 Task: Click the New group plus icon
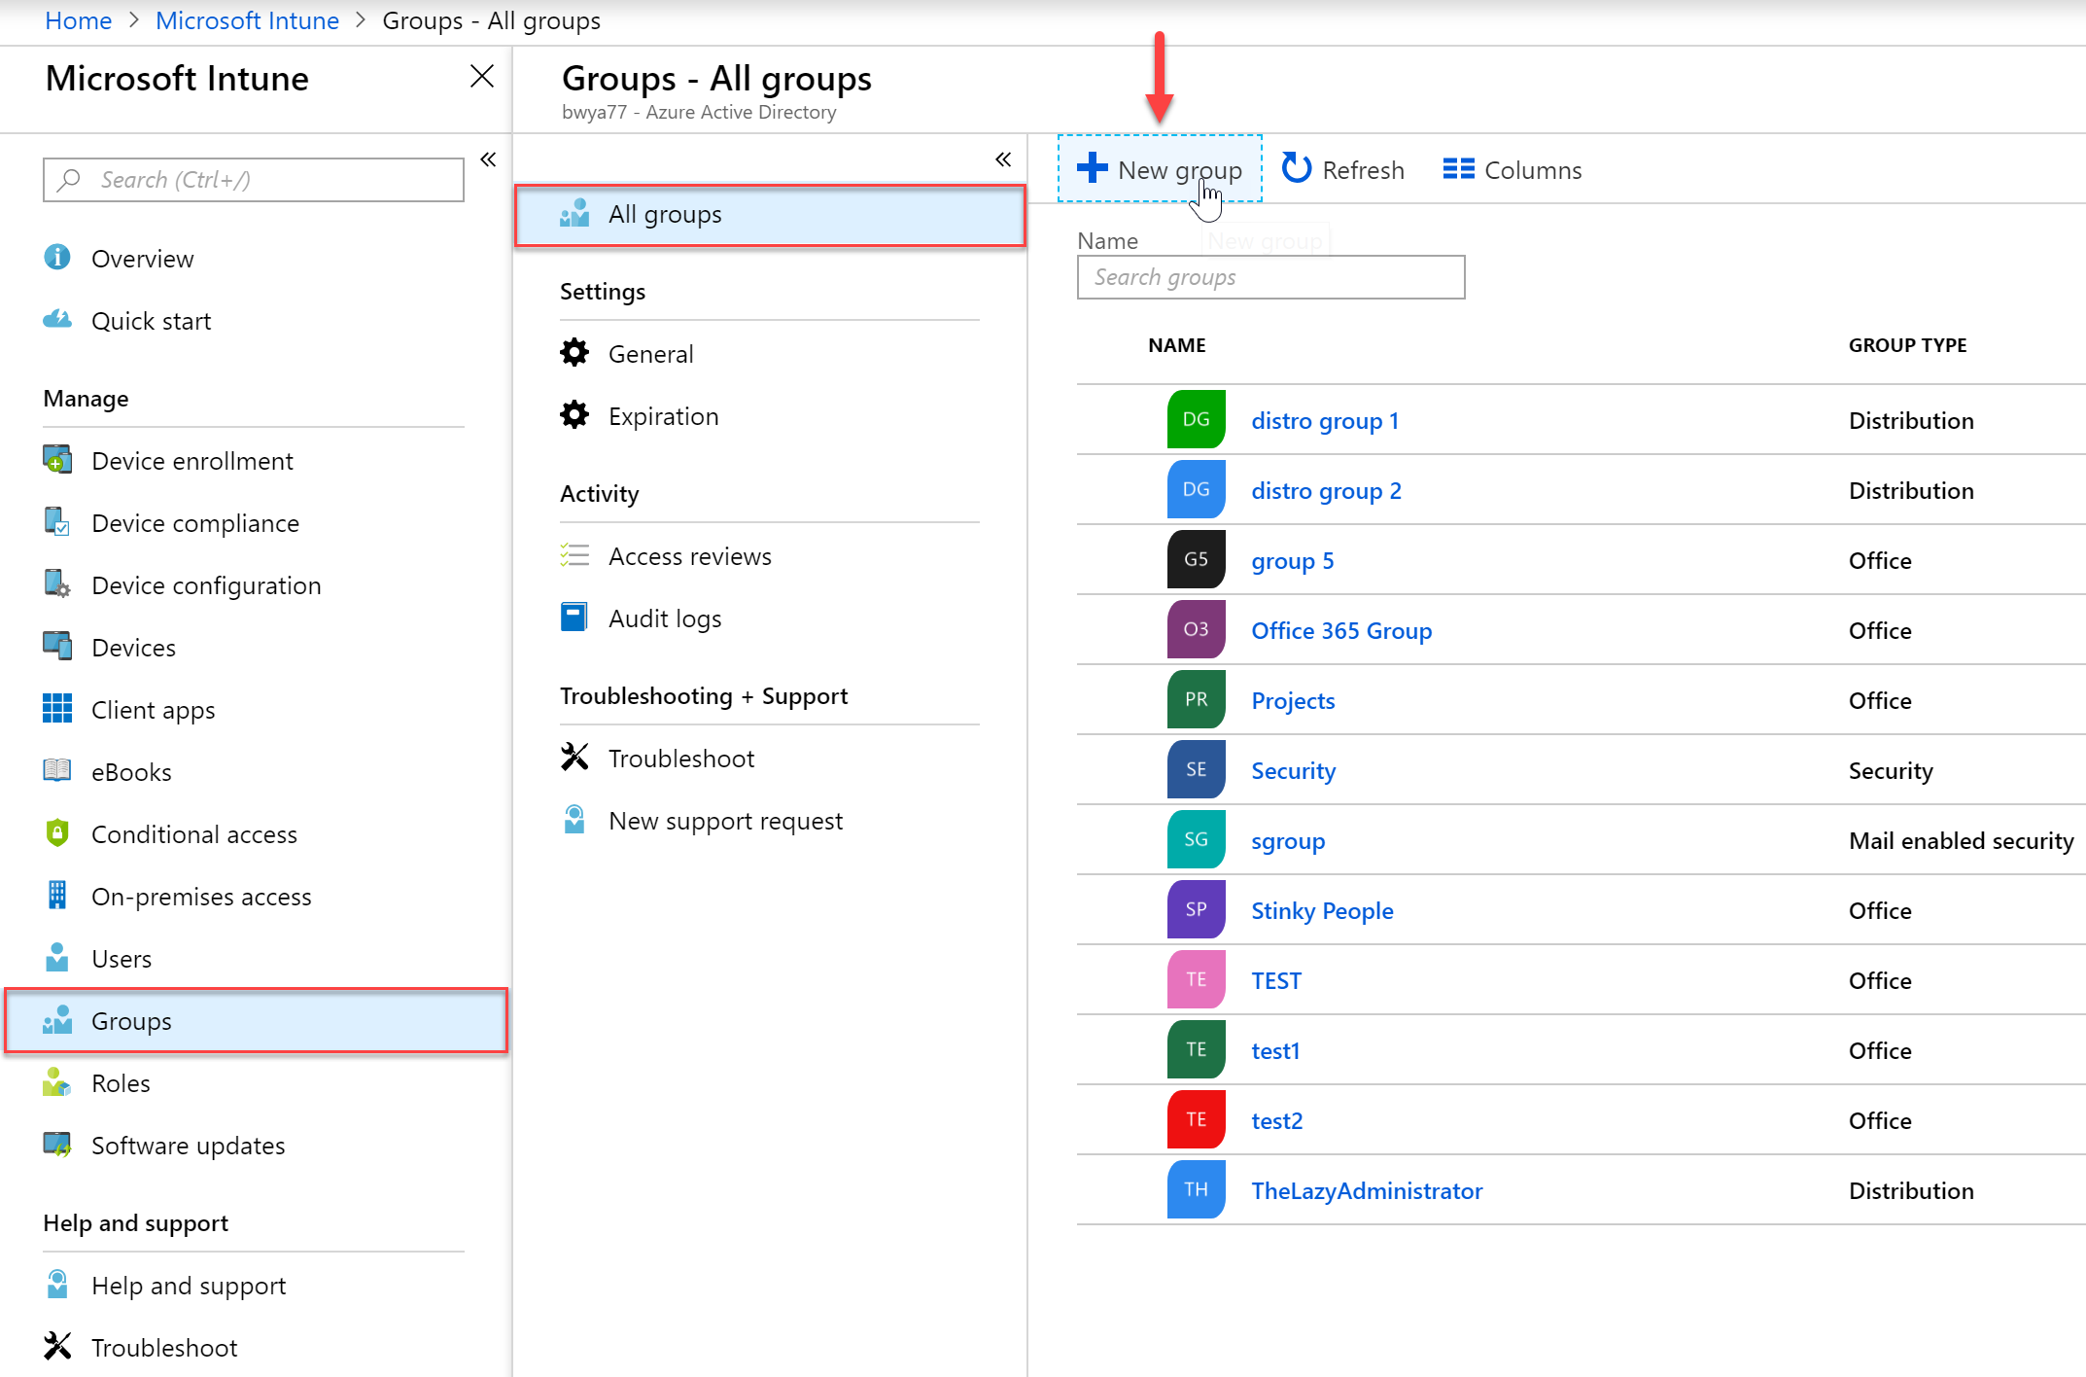coord(1093,167)
